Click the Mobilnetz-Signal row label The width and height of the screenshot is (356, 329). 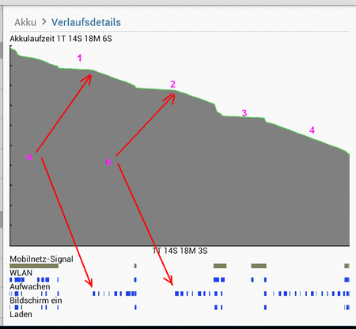tap(41, 259)
